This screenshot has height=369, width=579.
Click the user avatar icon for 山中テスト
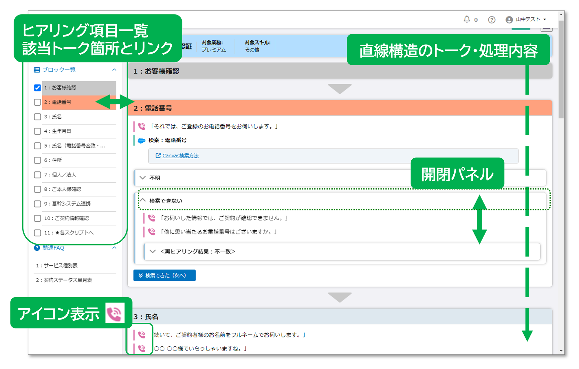509,20
